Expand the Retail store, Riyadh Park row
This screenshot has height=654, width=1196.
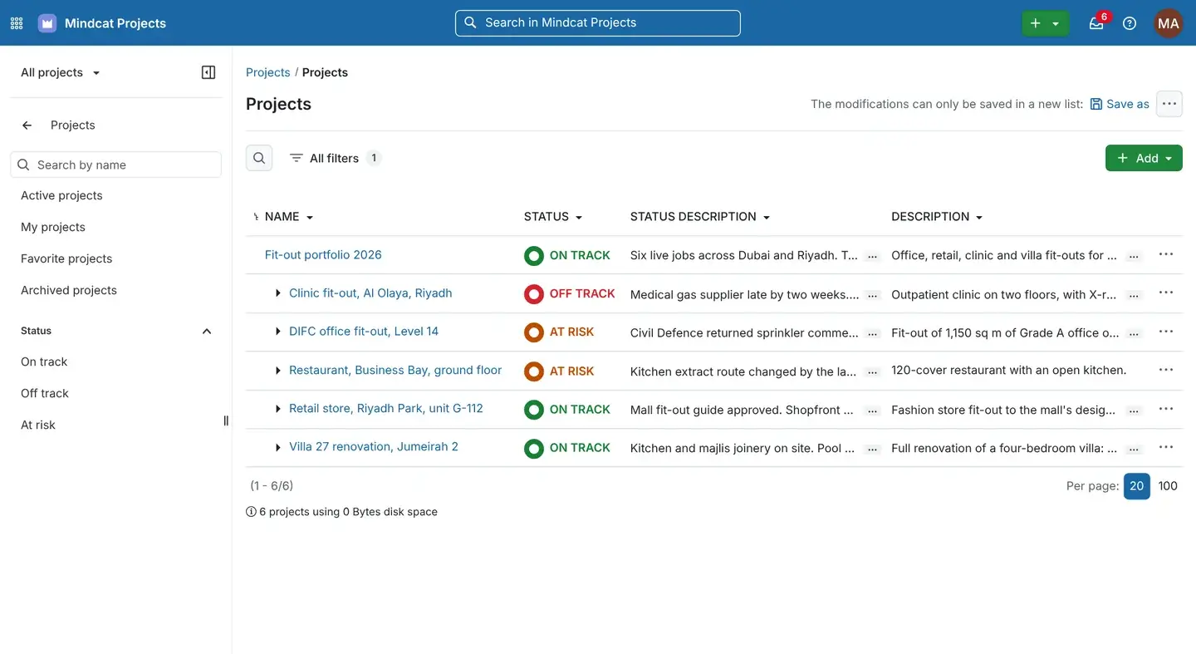pos(278,409)
